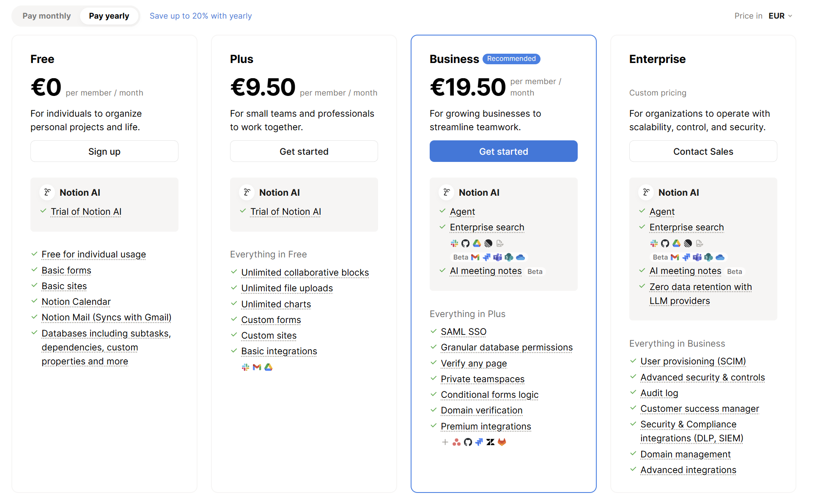This screenshot has width=823, height=498.
Task: Click Save up to 20% with yearly
Action: tap(200, 16)
